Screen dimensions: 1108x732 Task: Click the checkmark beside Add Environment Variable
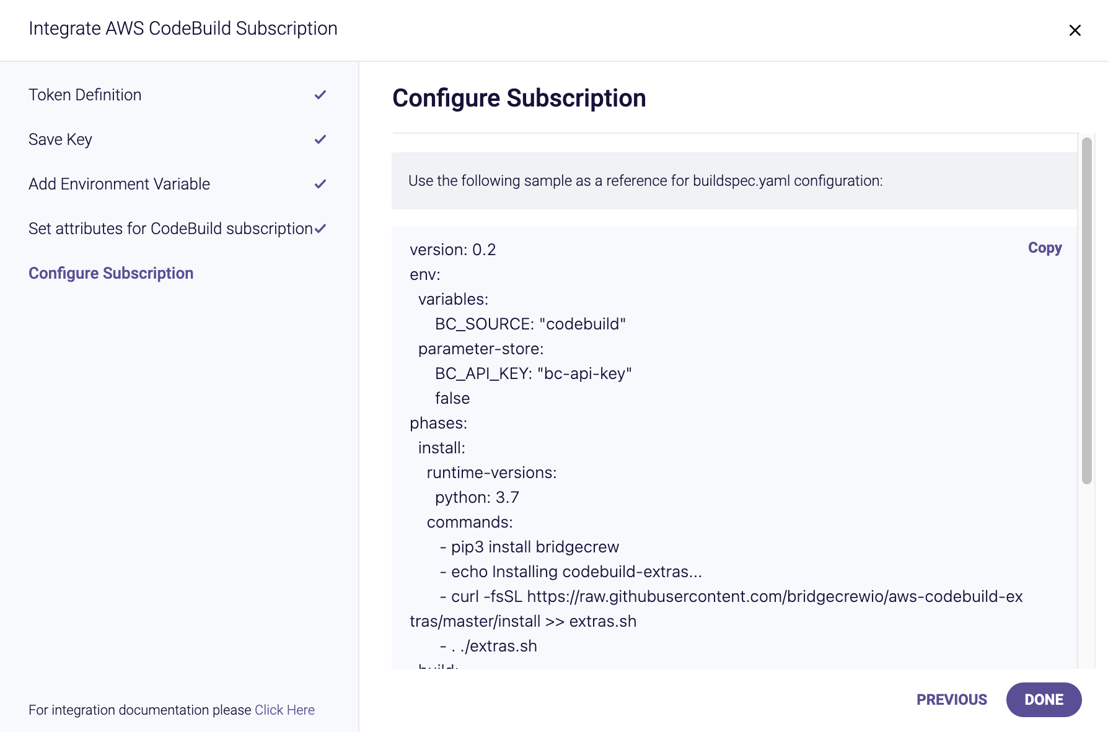[320, 184]
